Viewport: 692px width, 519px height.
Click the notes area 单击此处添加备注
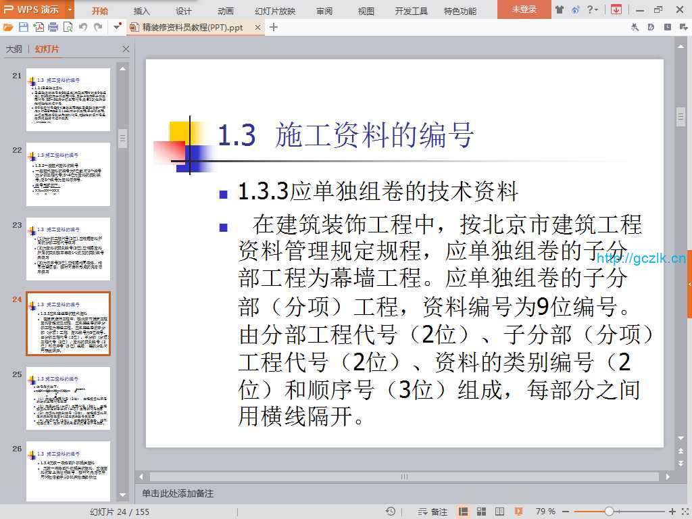(178, 493)
